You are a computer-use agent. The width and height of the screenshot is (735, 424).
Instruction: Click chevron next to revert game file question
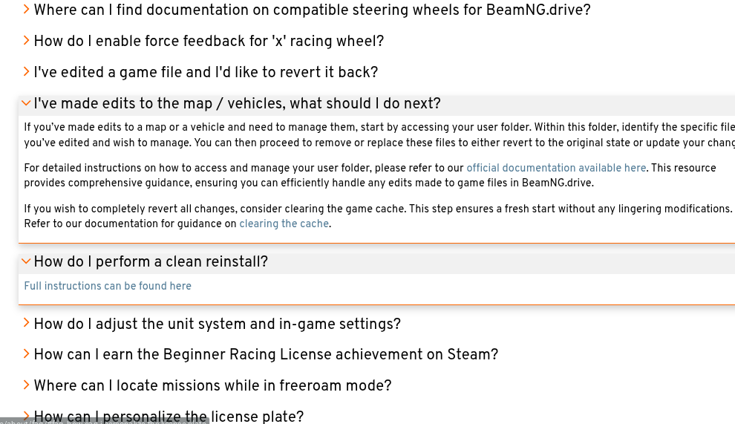pyautogui.click(x=27, y=72)
